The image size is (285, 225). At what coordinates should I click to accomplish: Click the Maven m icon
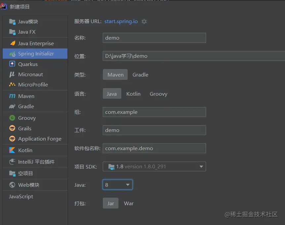12,96
